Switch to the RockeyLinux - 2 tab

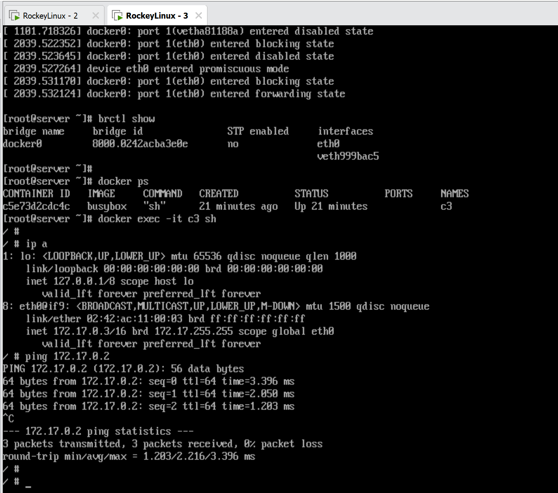50,16
